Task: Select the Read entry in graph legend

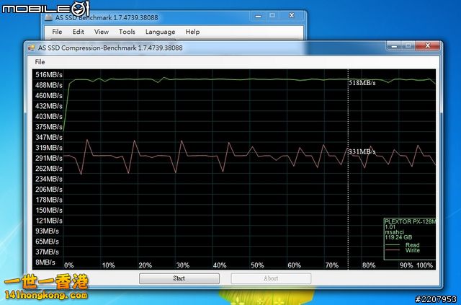Action: [x=412, y=245]
